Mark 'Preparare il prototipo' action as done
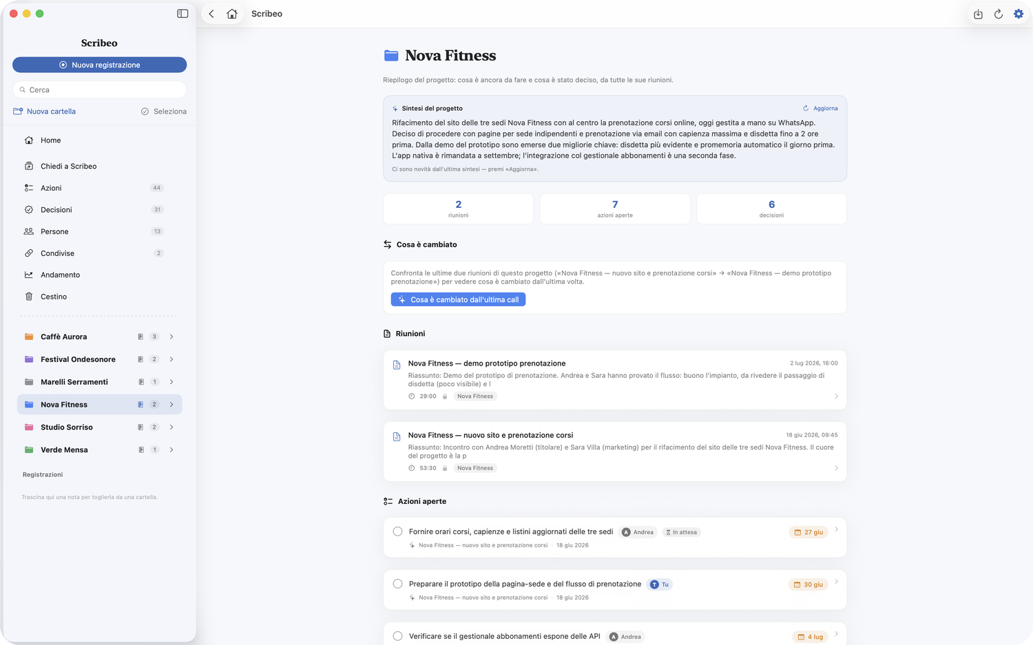1033x645 pixels. pos(397,584)
